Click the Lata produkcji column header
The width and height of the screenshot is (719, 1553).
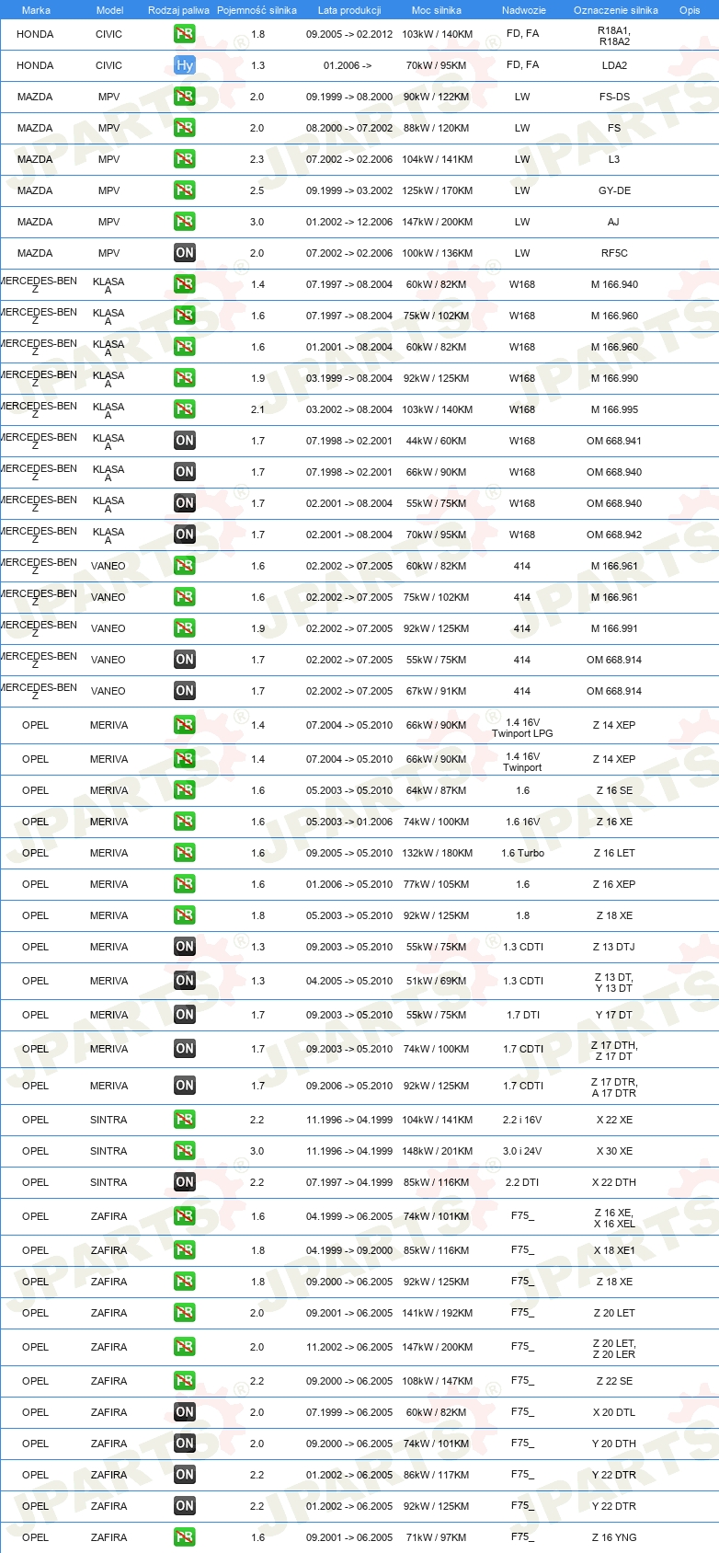point(349,10)
